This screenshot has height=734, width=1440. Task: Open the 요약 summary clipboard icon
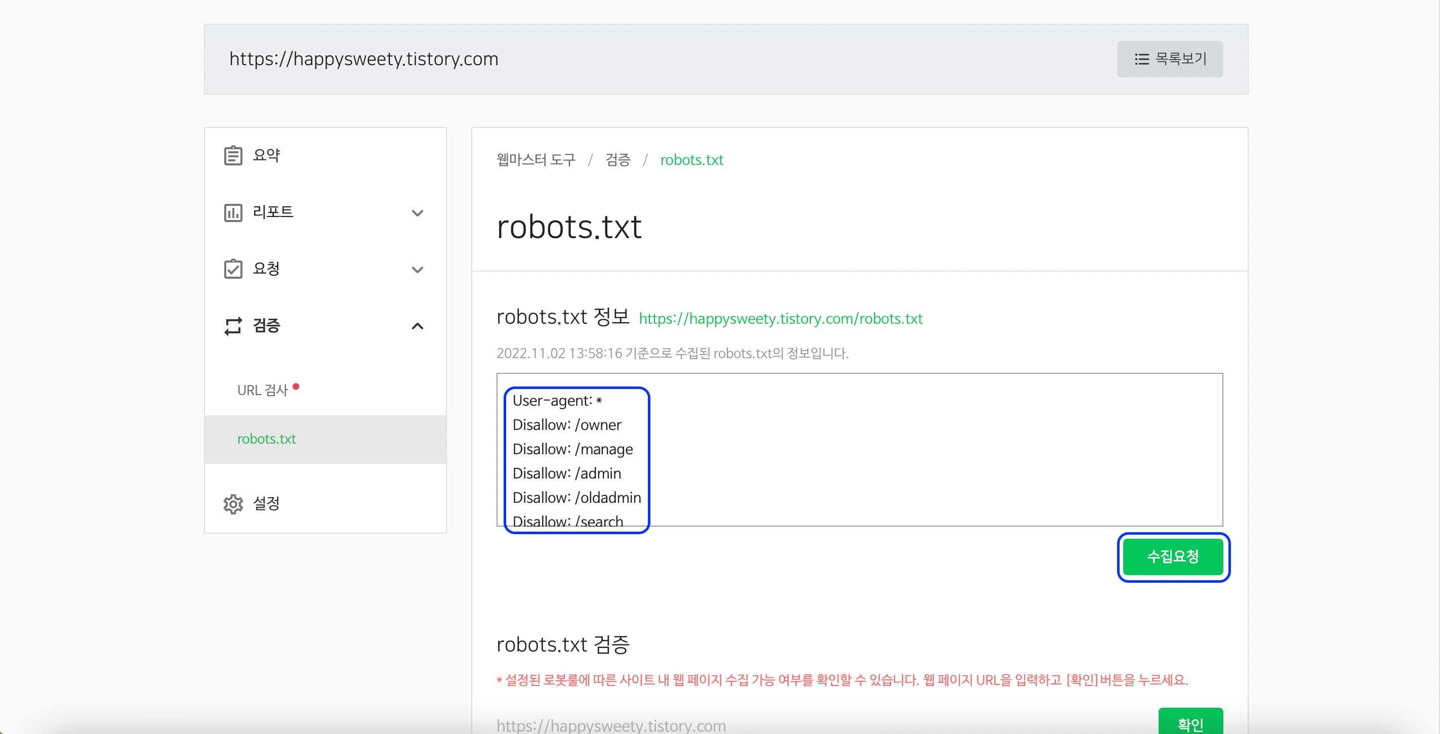tap(233, 155)
